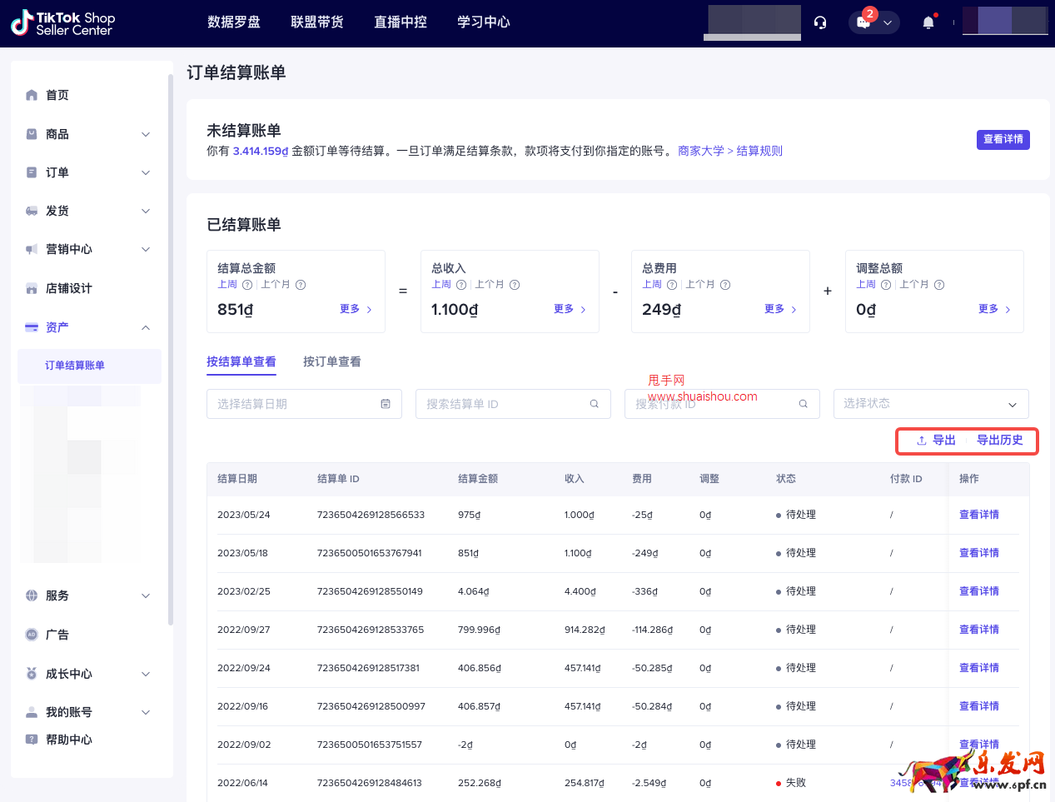Click the 导出 export icon
The height and width of the screenshot is (802, 1055).
pos(920,440)
